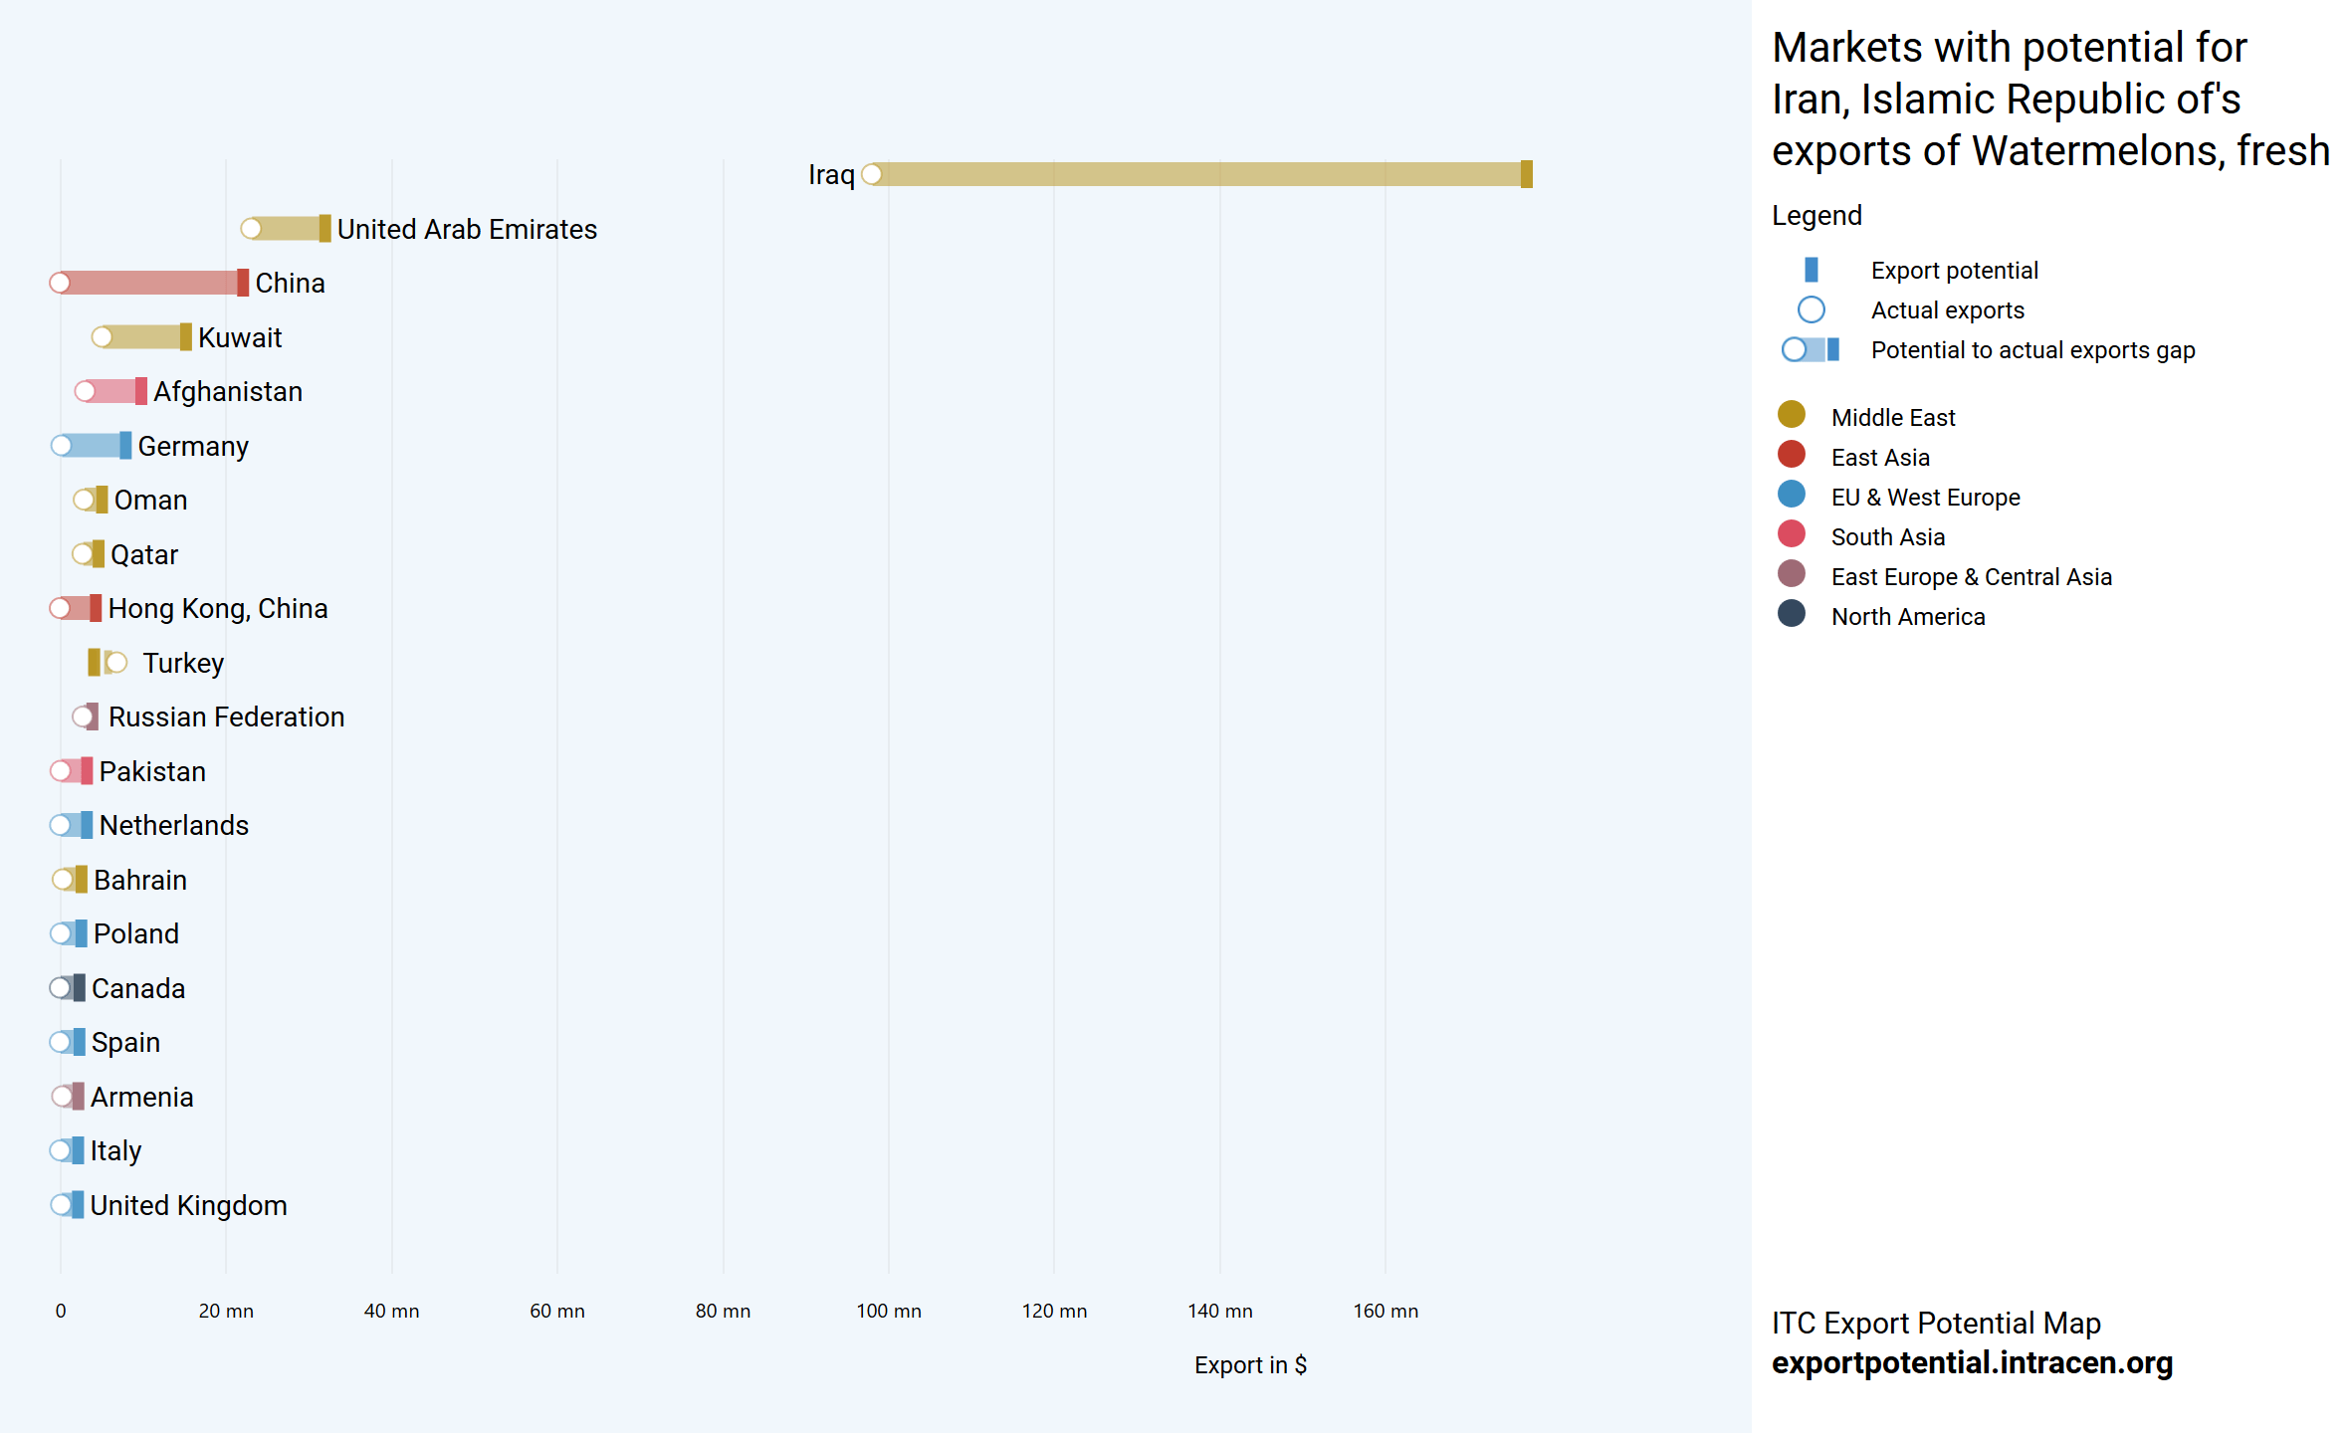This screenshot has height=1433, width=2349.
Task: Click the Iraq actual exports circle
Action: pyautogui.click(x=872, y=174)
